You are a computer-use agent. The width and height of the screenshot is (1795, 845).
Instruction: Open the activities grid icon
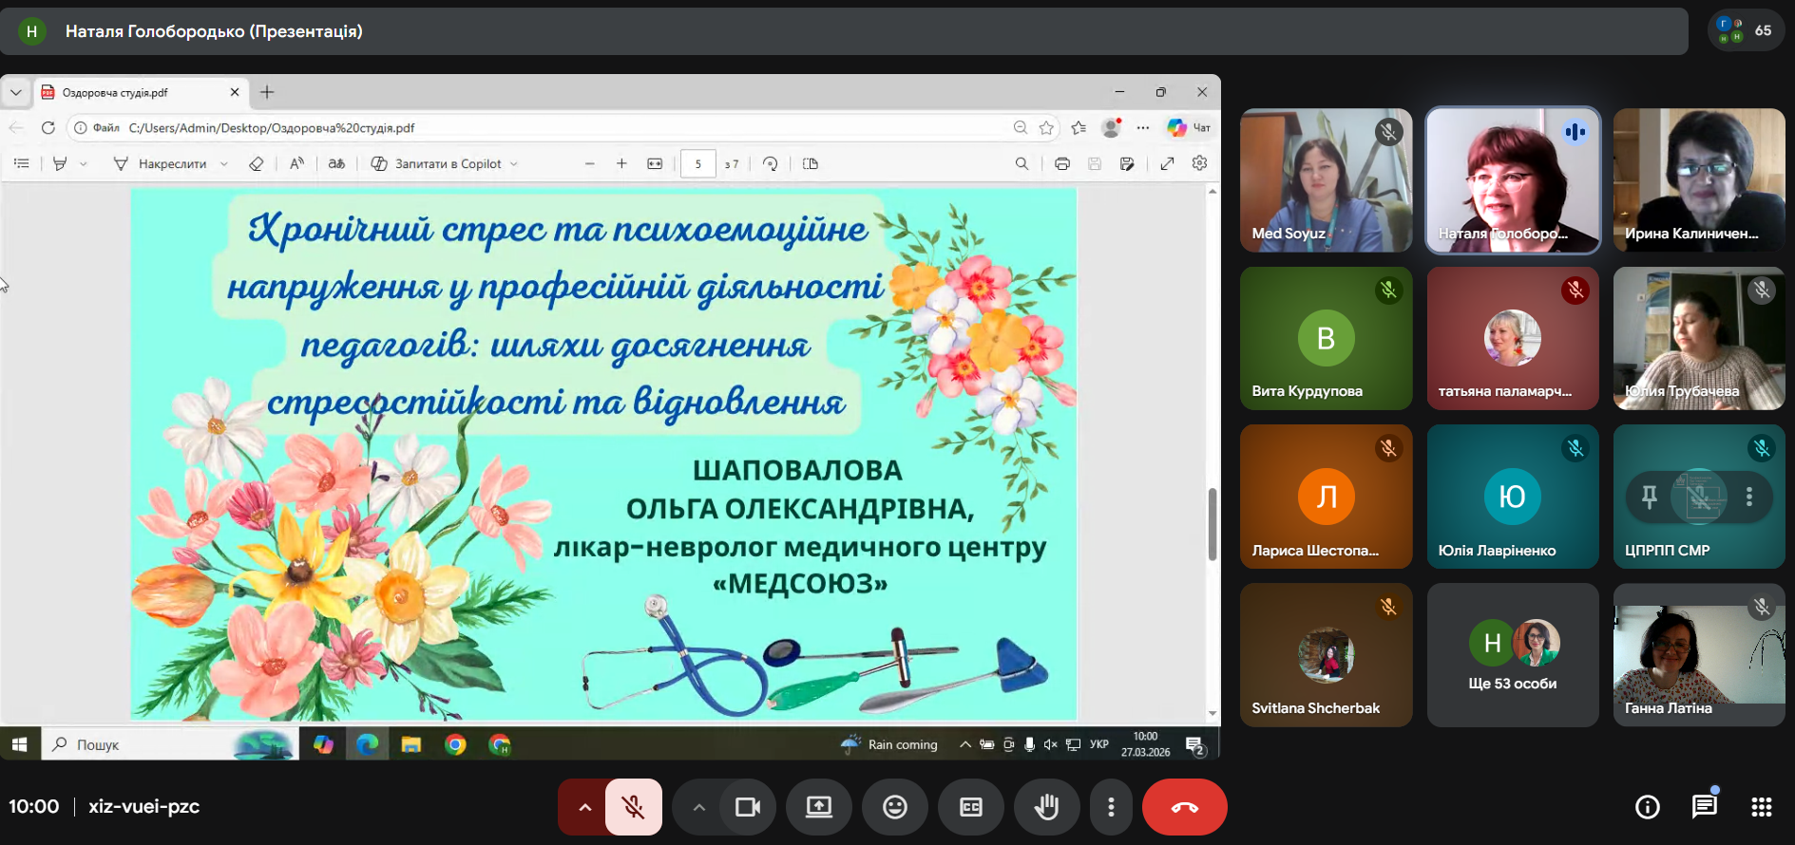pos(1761,807)
